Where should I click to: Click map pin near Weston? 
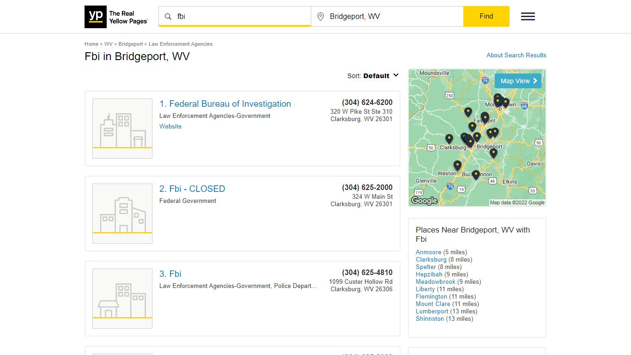(x=457, y=165)
